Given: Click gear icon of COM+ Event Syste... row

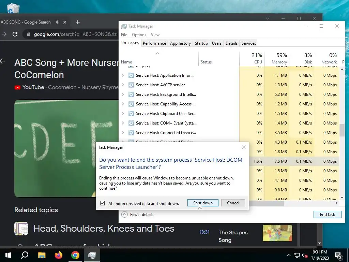Looking at the screenshot, I should pos(131,123).
